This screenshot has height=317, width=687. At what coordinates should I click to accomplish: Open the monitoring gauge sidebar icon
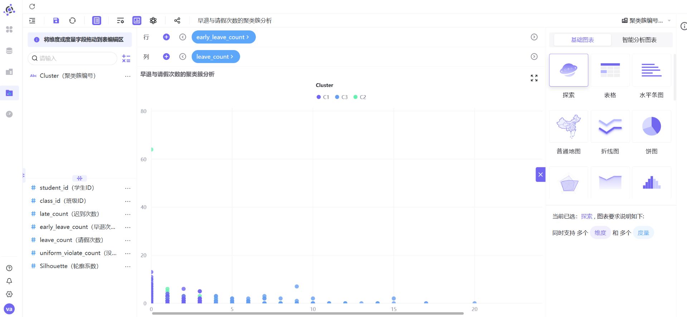pyautogui.click(x=9, y=114)
